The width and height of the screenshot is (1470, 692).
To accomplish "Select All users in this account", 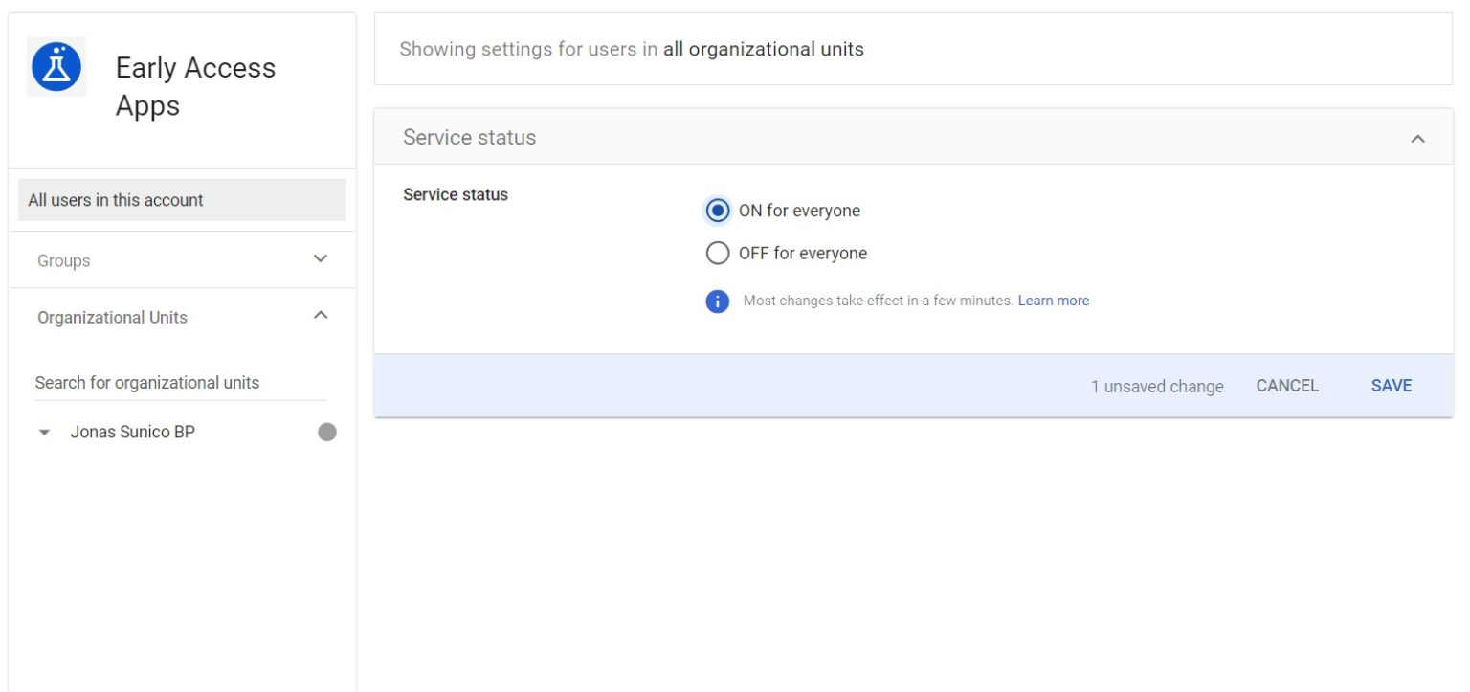I will pos(115,200).
